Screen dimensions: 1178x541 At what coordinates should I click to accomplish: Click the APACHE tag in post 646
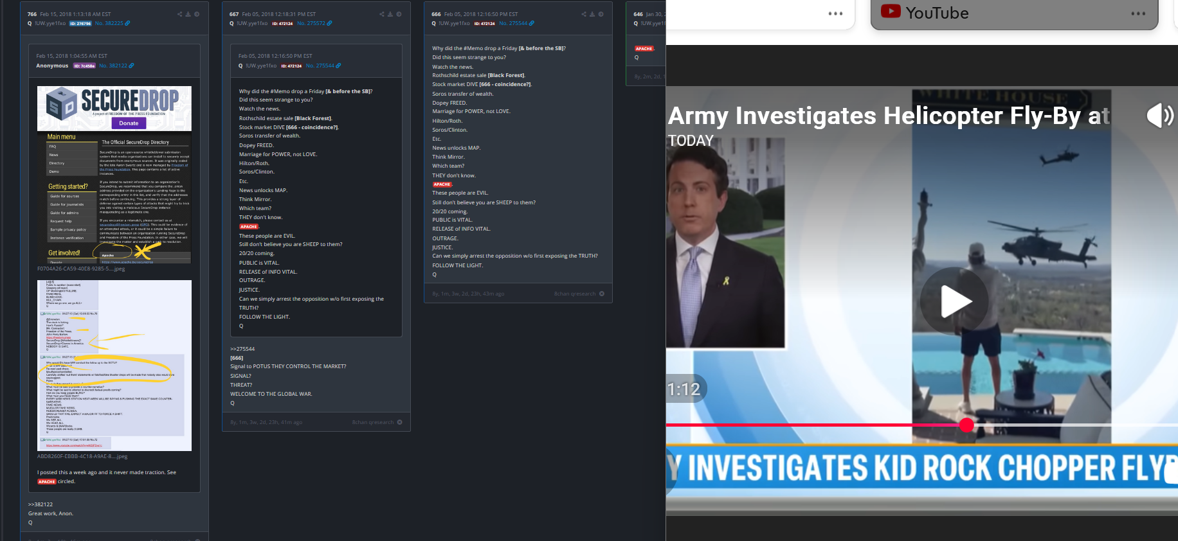644,49
